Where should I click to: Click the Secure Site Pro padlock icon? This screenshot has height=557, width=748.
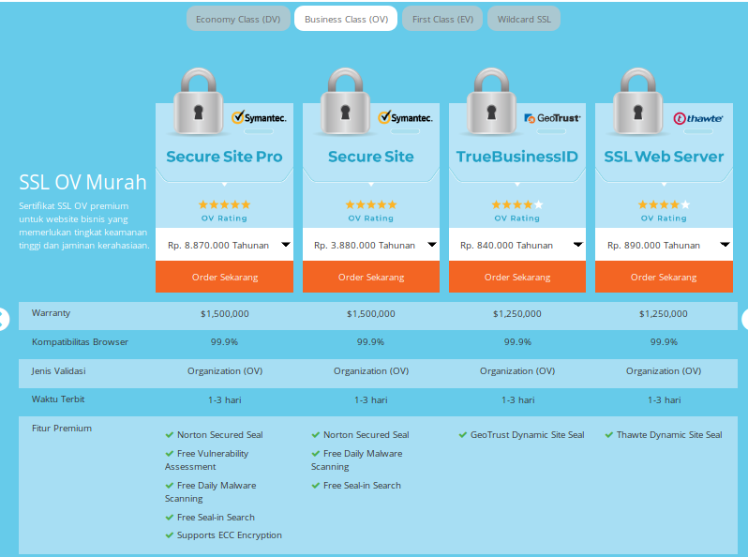coord(199,101)
